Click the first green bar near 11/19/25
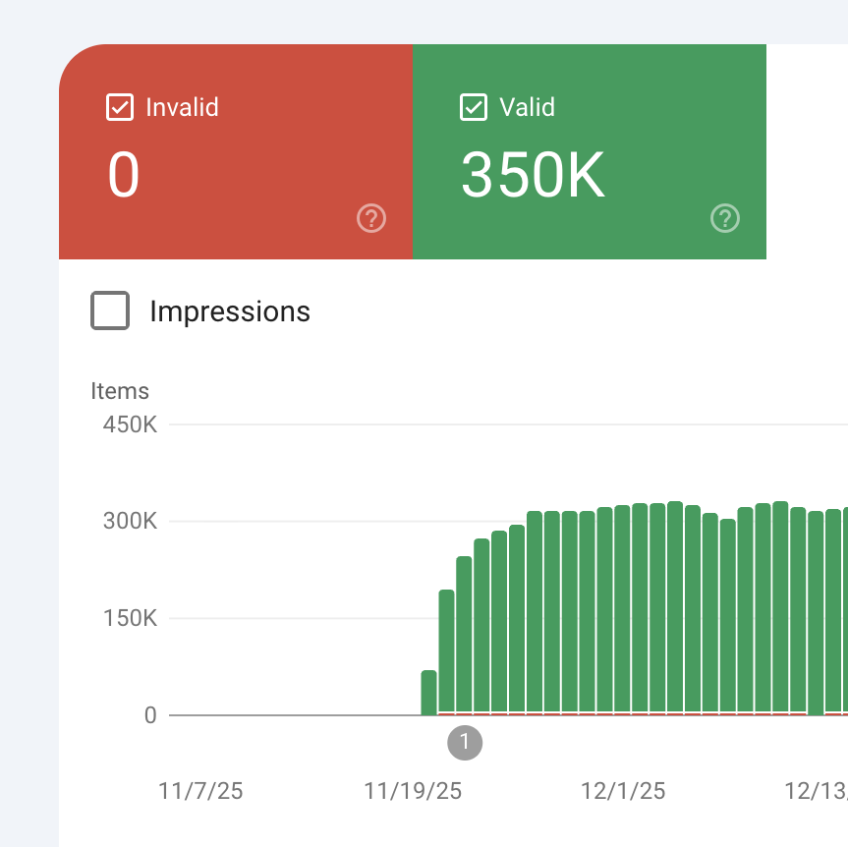Image resolution: width=848 pixels, height=847 pixels. tap(427, 693)
